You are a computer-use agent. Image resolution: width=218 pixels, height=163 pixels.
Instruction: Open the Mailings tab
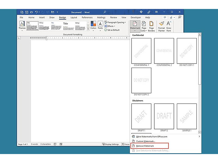tap(101, 17)
